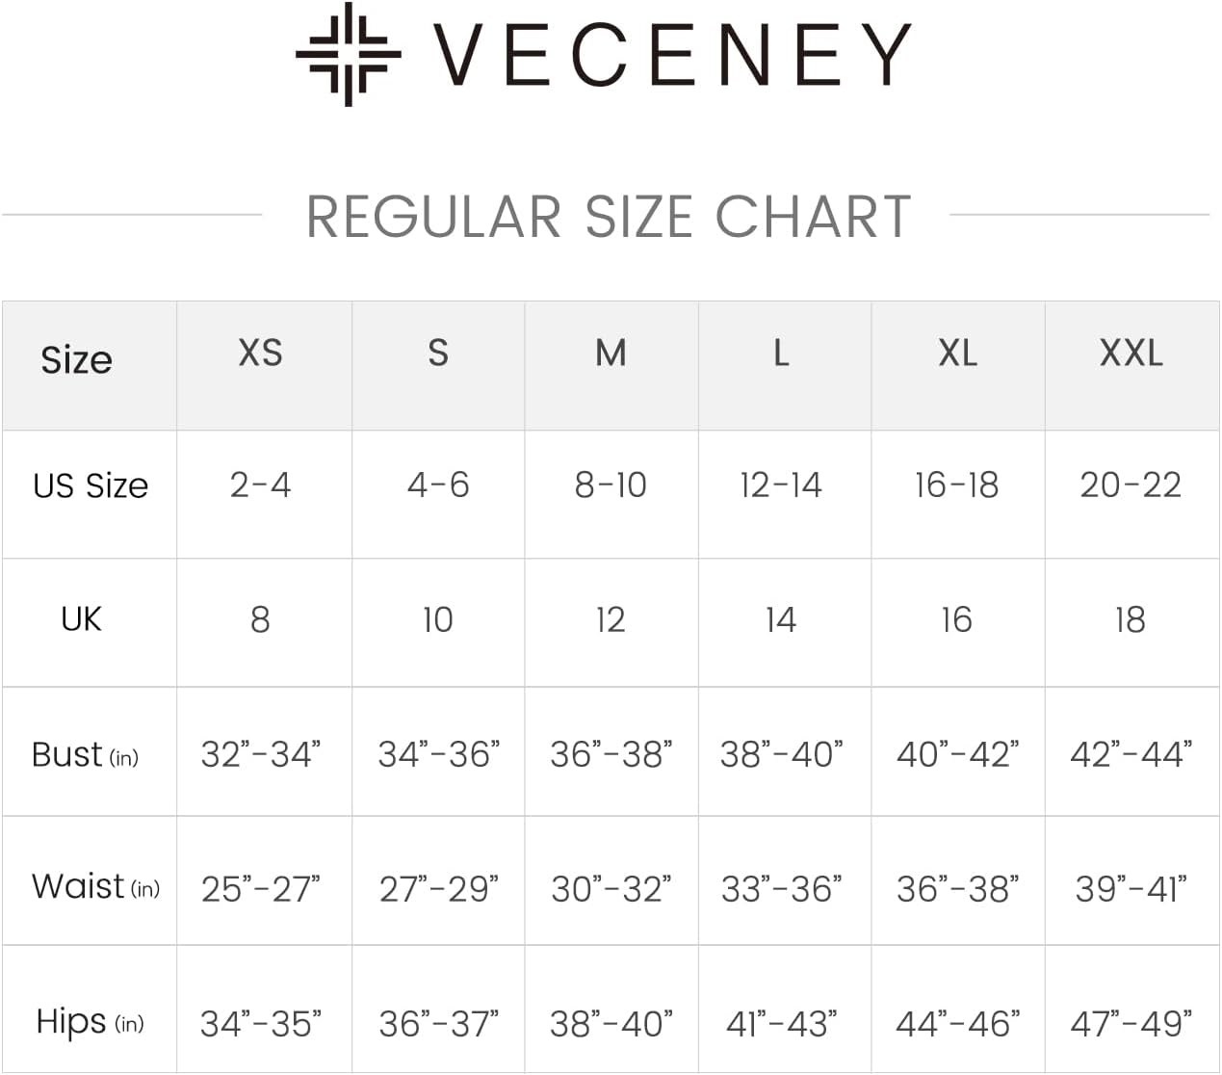
Task: Click the Bust (in) row label
Action: click(85, 754)
